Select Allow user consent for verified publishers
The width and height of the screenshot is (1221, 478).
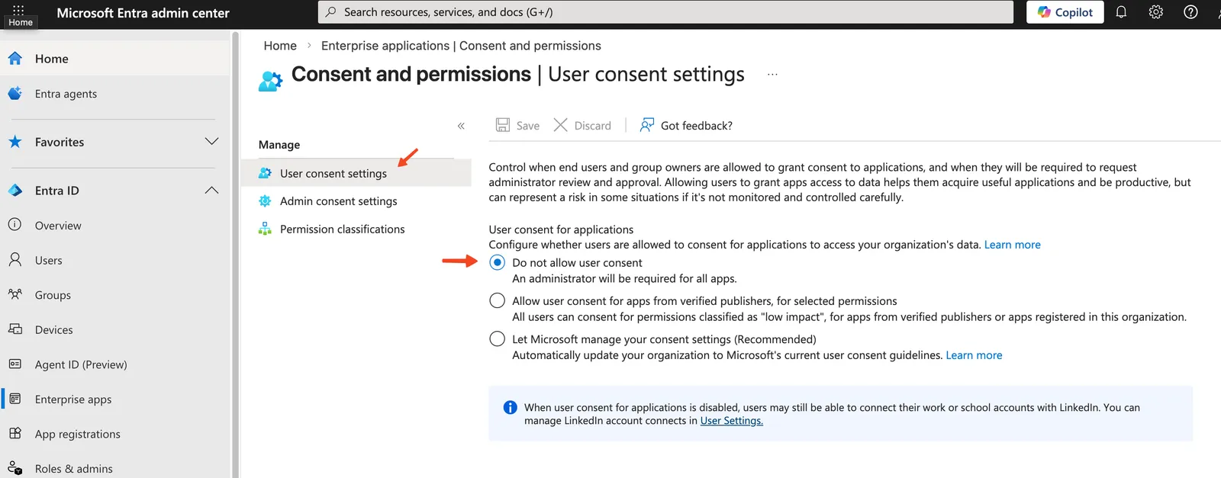point(498,300)
